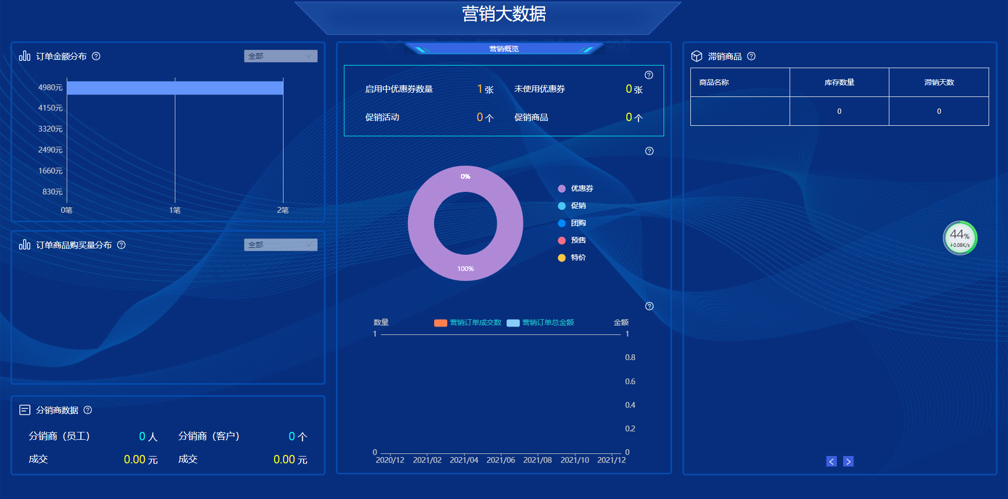Image resolution: width=1008 pixels, height=499 pixels.
Task: Click the 营销大数据 page title
Action: pos(503,14)
